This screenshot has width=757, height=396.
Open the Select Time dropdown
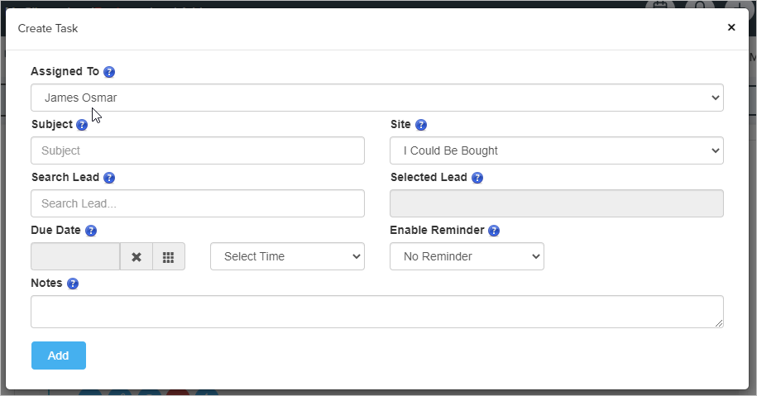click(287, 256)
